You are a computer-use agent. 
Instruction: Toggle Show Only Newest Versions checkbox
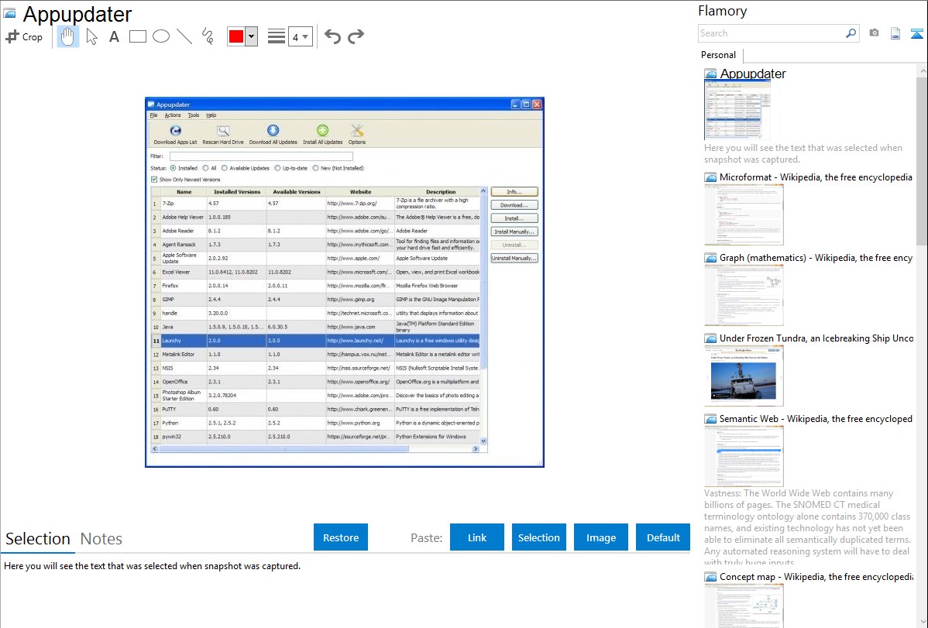tap(154, 180)
